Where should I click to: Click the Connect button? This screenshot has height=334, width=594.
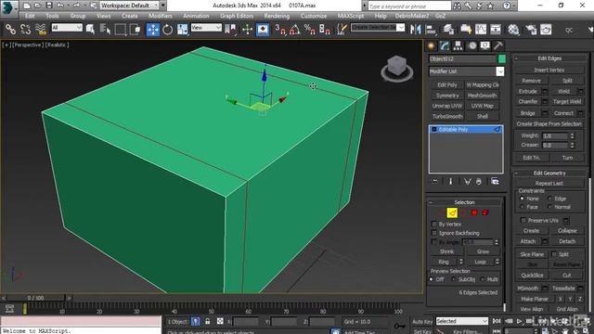(563, 113)
